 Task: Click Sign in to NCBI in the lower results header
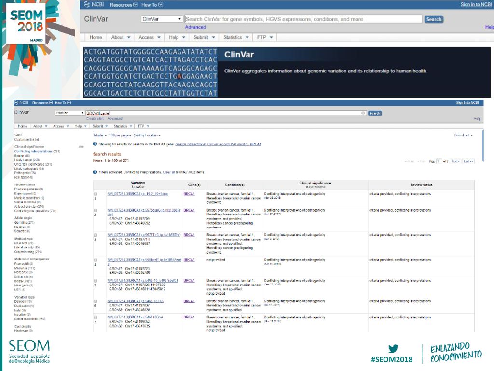click(x=467, y=103)
